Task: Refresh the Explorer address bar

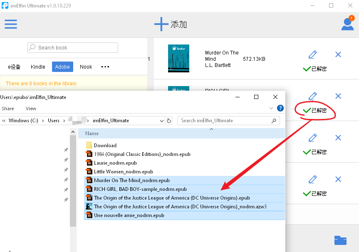Action: click(169, 121)
